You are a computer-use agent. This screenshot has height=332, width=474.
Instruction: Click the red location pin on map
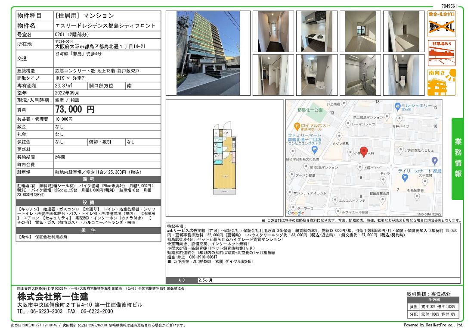click(364, 151)
